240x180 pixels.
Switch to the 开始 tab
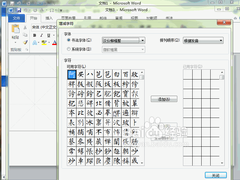coord(34,18)
